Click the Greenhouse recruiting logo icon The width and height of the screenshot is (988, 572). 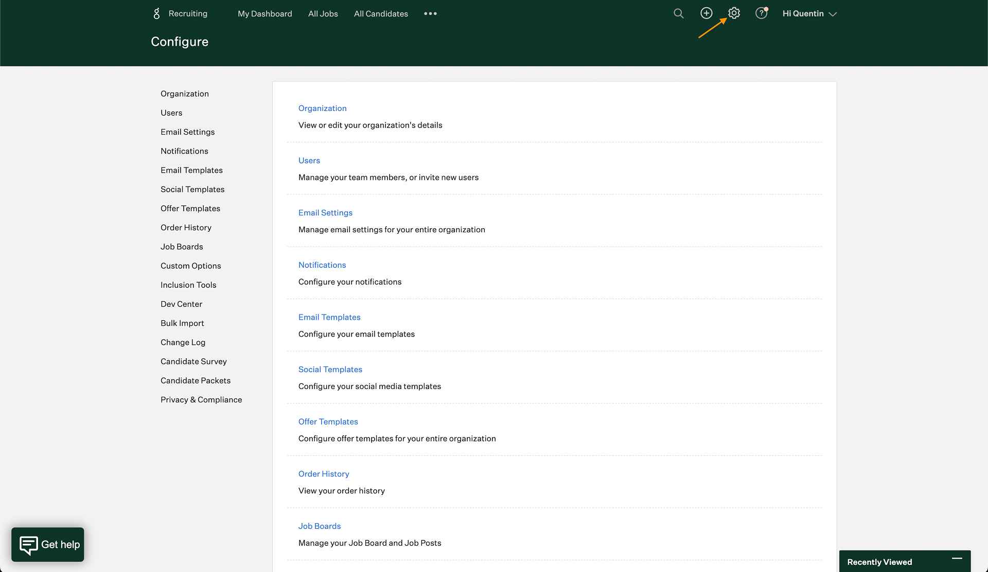[x=156, y=13]
